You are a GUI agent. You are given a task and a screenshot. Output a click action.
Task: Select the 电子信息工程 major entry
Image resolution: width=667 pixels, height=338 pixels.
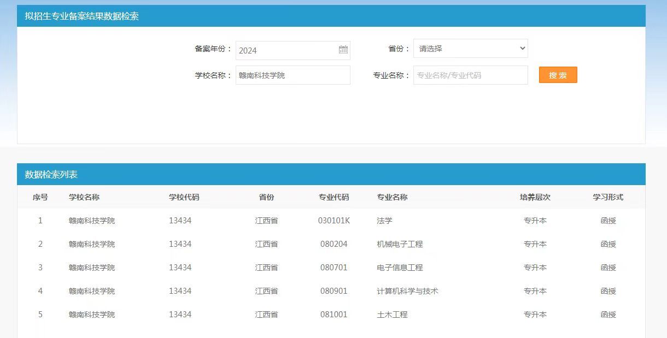tap(400, 268)
